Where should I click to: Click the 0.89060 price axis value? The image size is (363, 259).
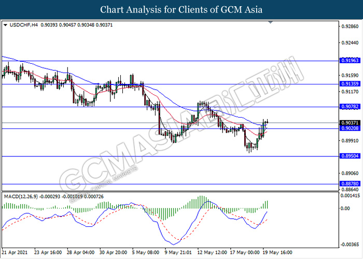(x=350, y=173)
